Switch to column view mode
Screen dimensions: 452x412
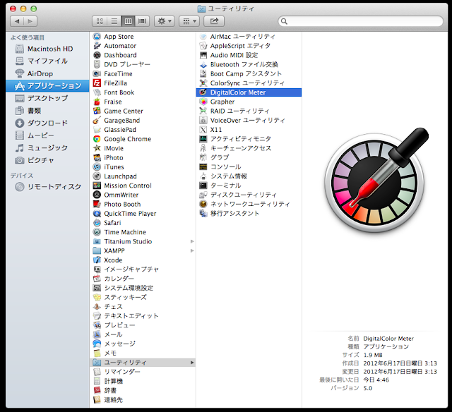click(x=128, y=21)
